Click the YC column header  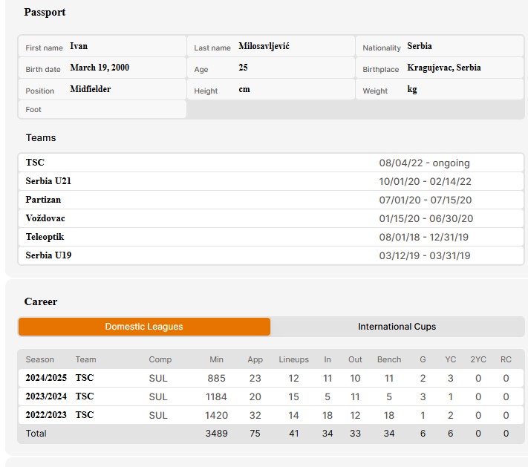tap(451, 359)
